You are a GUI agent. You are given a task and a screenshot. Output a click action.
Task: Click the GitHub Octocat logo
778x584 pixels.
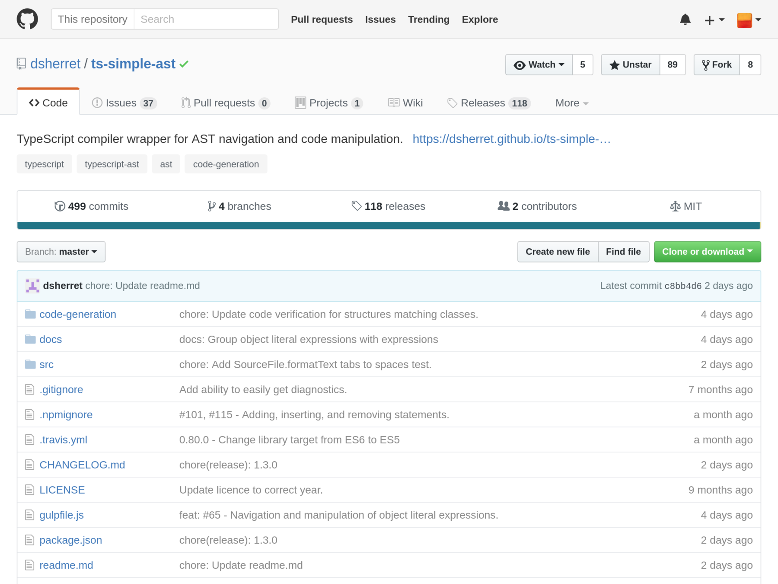point(27,19)
